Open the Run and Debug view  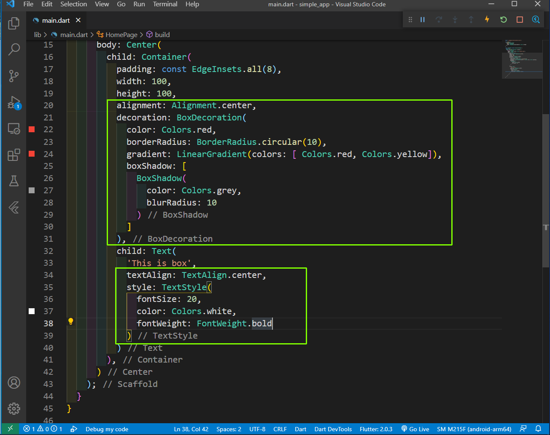point(13,102)
